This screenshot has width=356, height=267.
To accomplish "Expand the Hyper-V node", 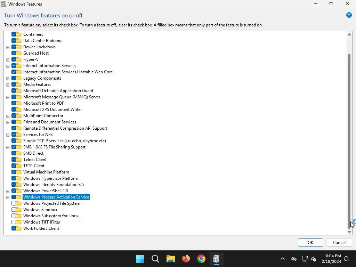I will point(8,60).
